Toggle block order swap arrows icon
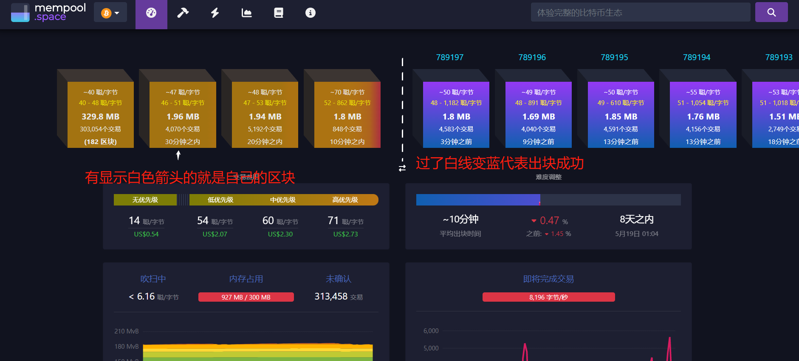 coord(402,168)
